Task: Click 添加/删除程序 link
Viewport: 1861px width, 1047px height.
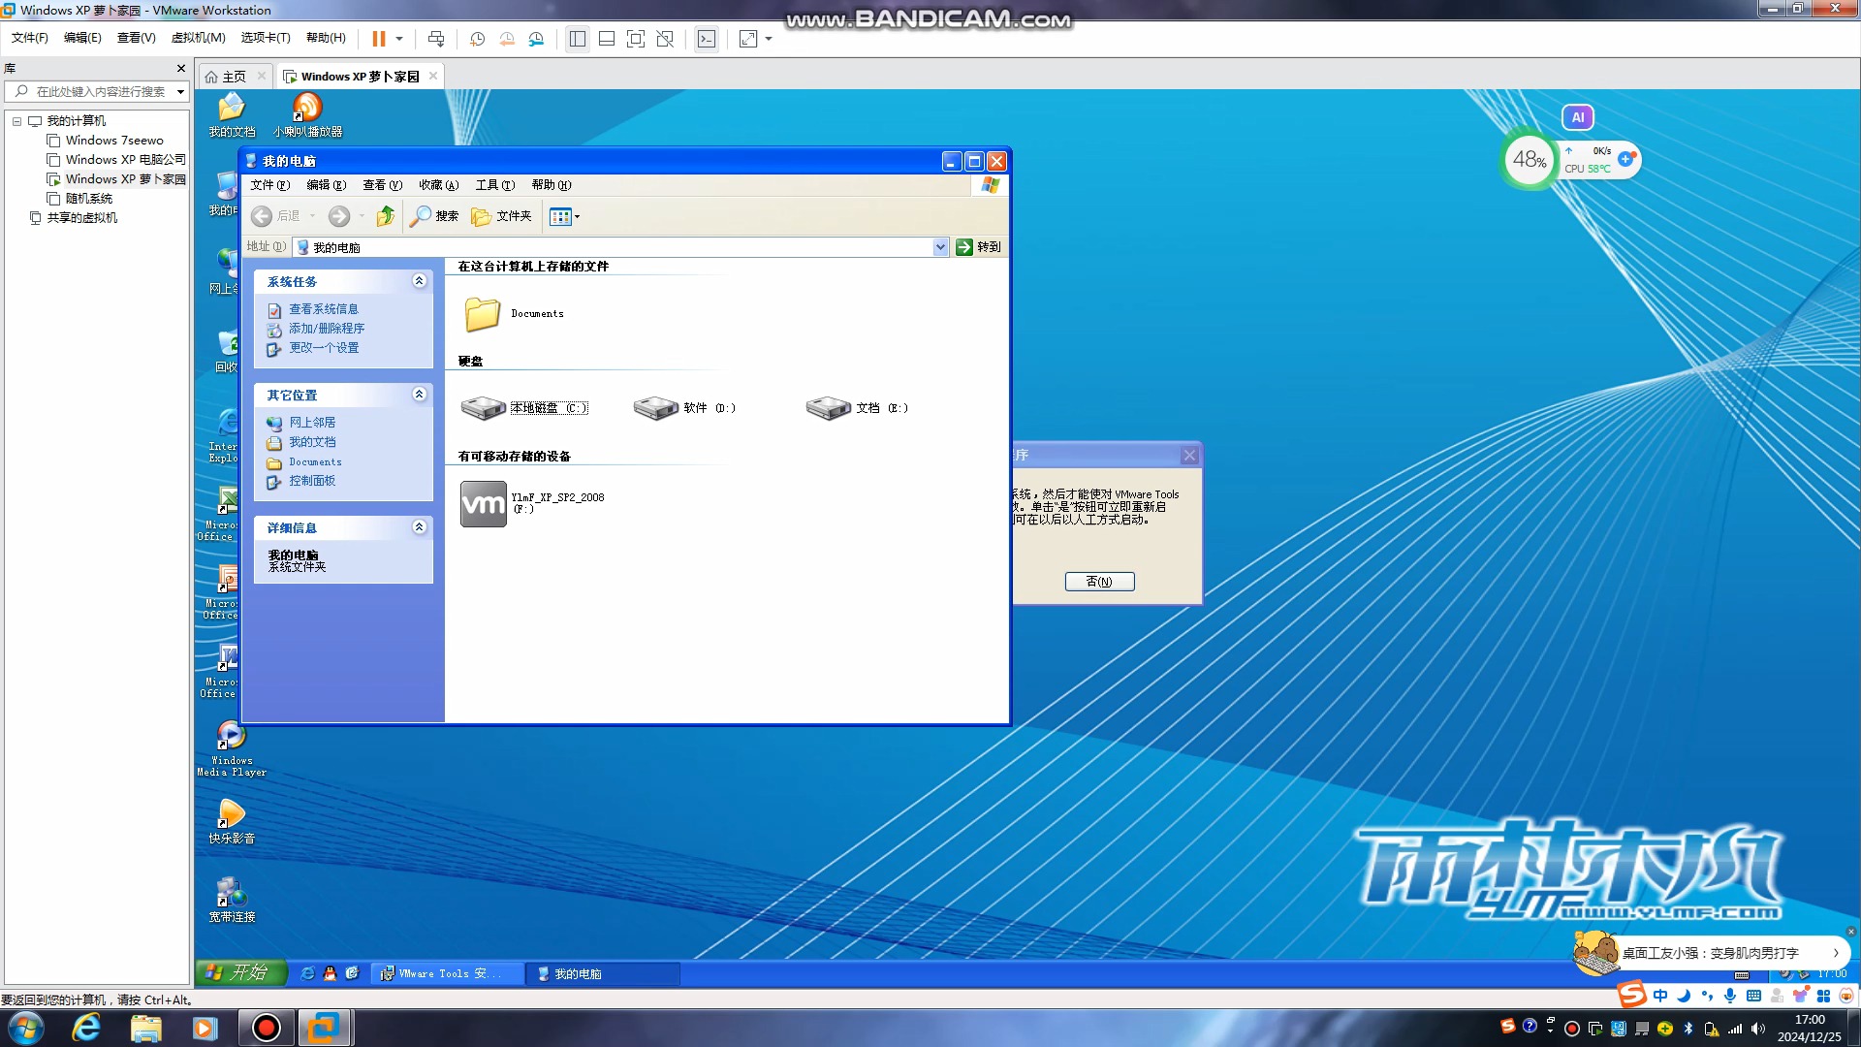Action: click(326, 329)
